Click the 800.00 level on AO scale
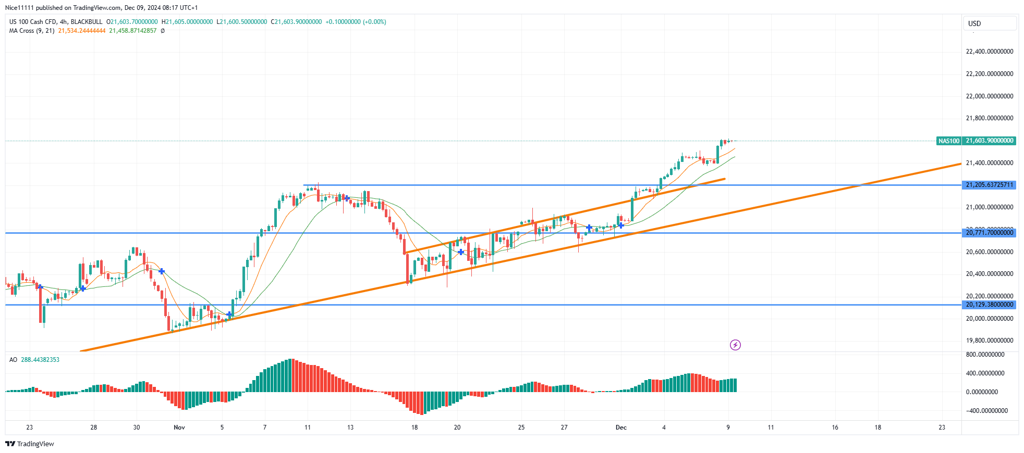This screenshot has height=453, width=1024. click(985, 355)
